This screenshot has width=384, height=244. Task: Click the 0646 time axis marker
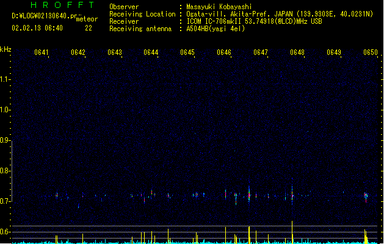click(x=224, y=52)
